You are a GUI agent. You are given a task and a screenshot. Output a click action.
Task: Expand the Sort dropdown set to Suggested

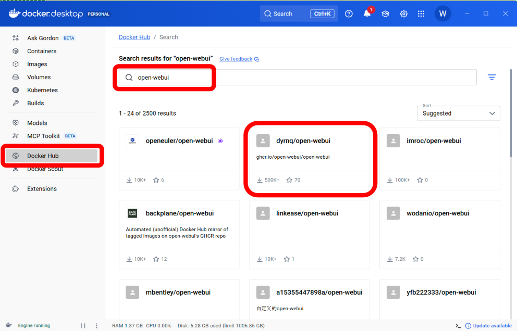pos(458,113)
